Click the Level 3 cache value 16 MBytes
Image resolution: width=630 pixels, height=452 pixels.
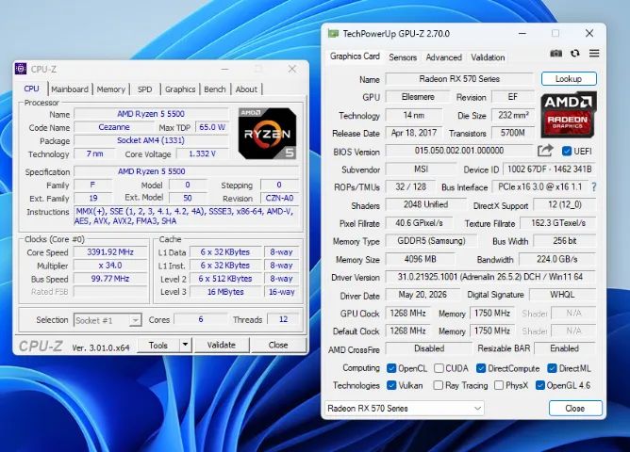point(225,292)
